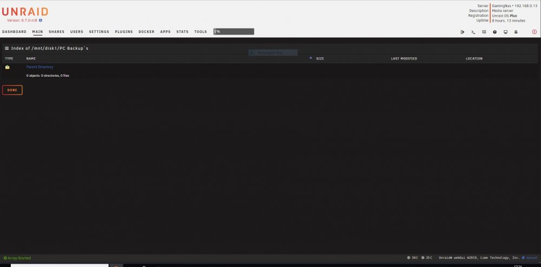Click the Parent Directory folder icon
This screenshot has height=267, width=541.
(x=7, y=67)
